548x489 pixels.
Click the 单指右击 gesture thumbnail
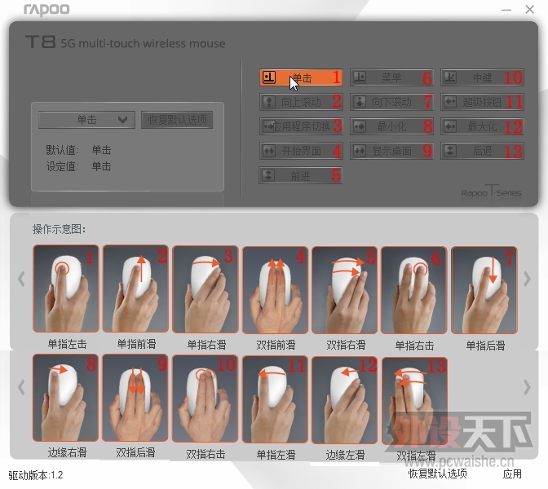[x=414, y=290]
